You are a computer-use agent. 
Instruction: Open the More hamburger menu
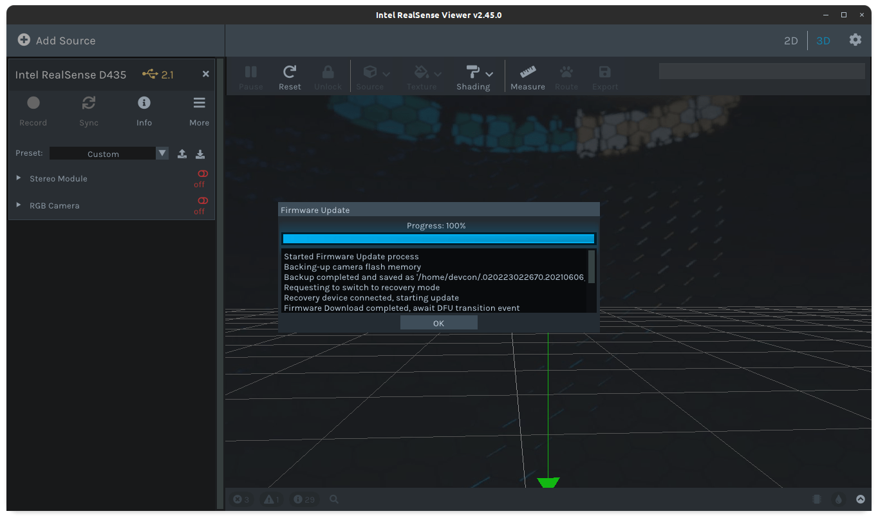coord(199,104)
